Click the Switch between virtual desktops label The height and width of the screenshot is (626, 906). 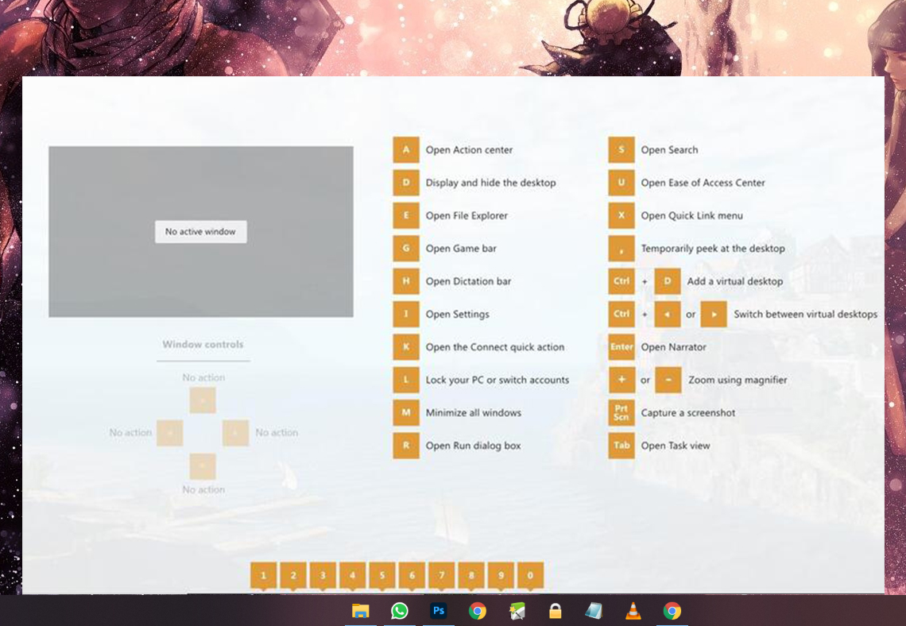coord(805,314)
